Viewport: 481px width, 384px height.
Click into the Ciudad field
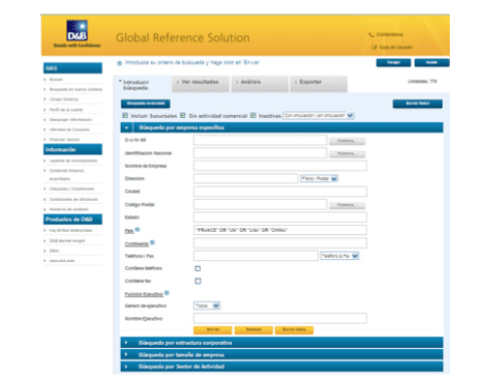pos(280,191)
